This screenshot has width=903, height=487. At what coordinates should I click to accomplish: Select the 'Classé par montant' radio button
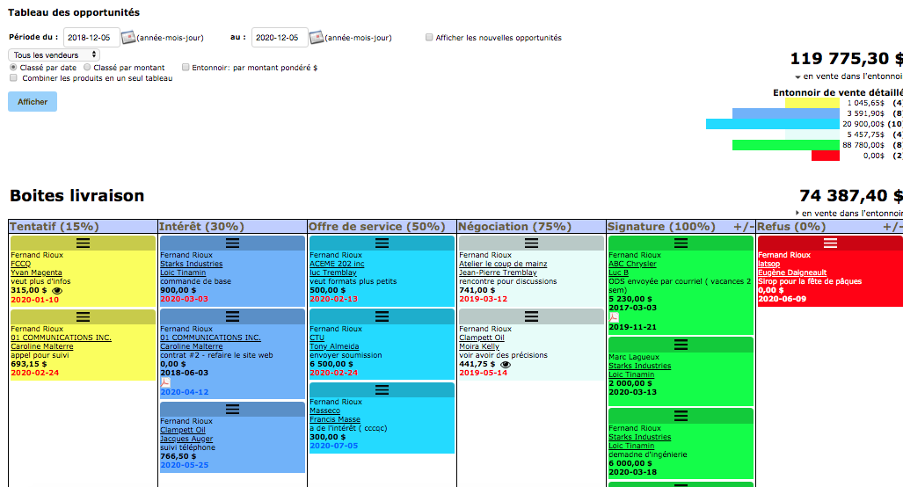click(x=87, y=67)
